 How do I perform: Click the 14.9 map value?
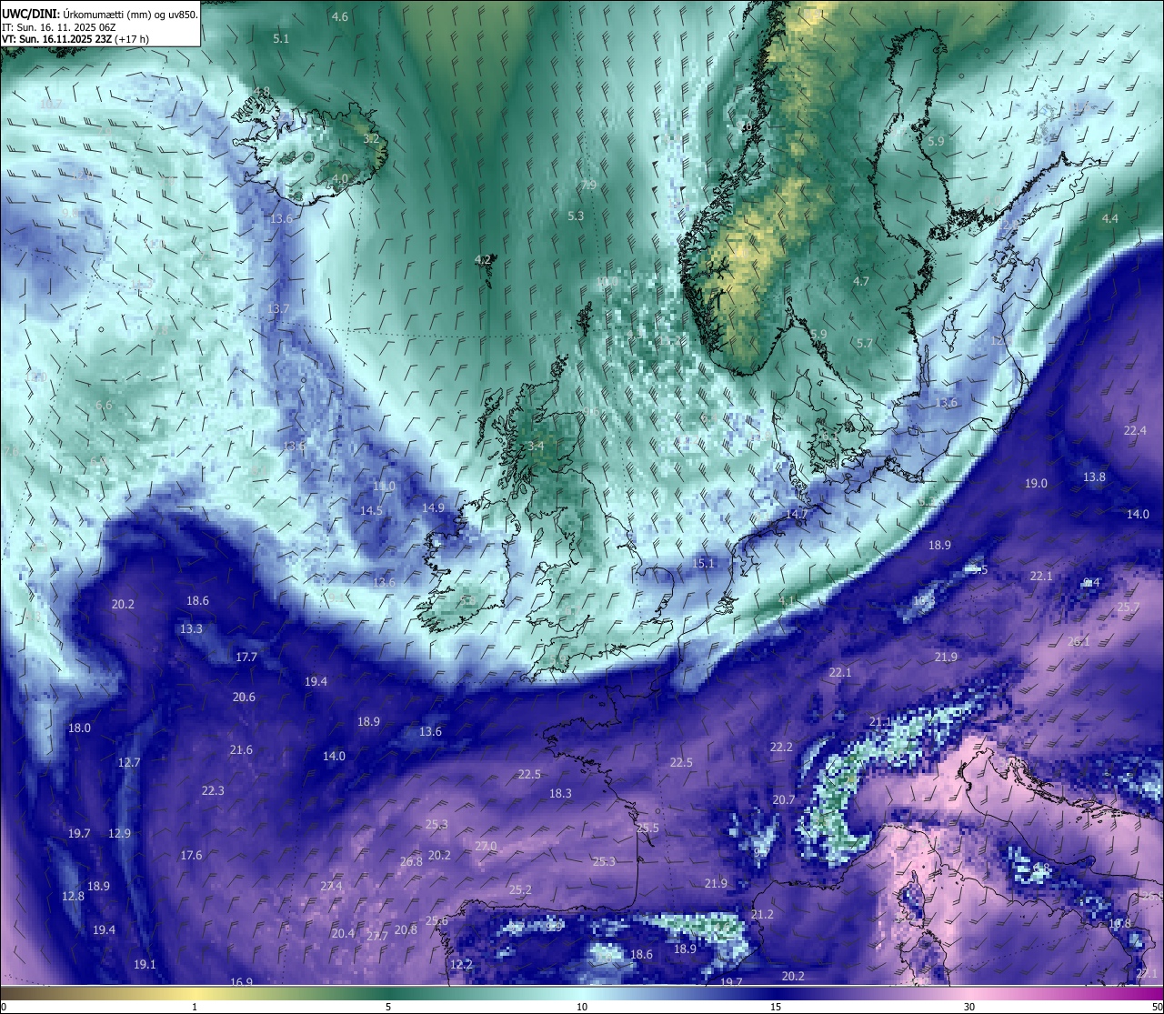coord(433,508)
